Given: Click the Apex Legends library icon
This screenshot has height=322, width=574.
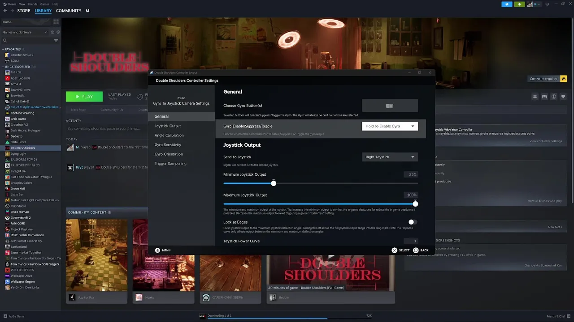Looking at the screenshot, I should click(7, 78).
